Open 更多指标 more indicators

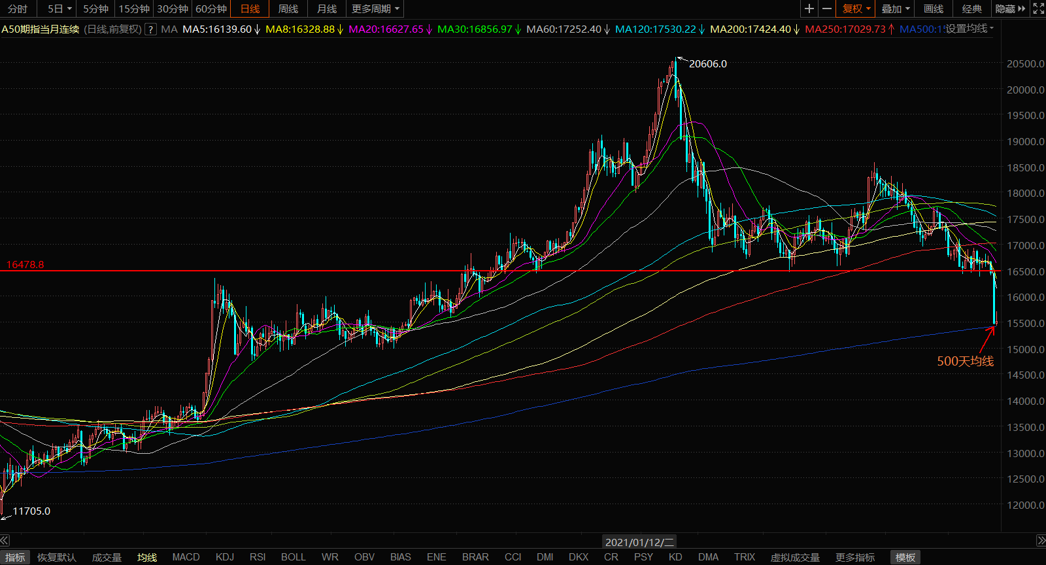855,557
